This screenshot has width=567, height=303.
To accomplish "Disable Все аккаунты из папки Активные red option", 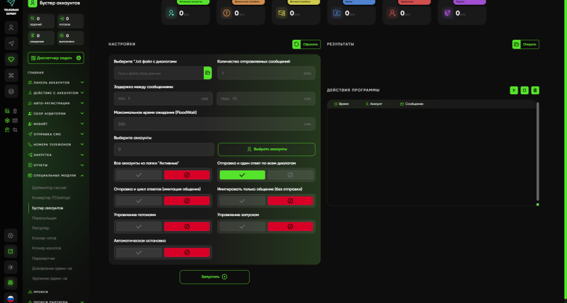I will click(187, 175).
